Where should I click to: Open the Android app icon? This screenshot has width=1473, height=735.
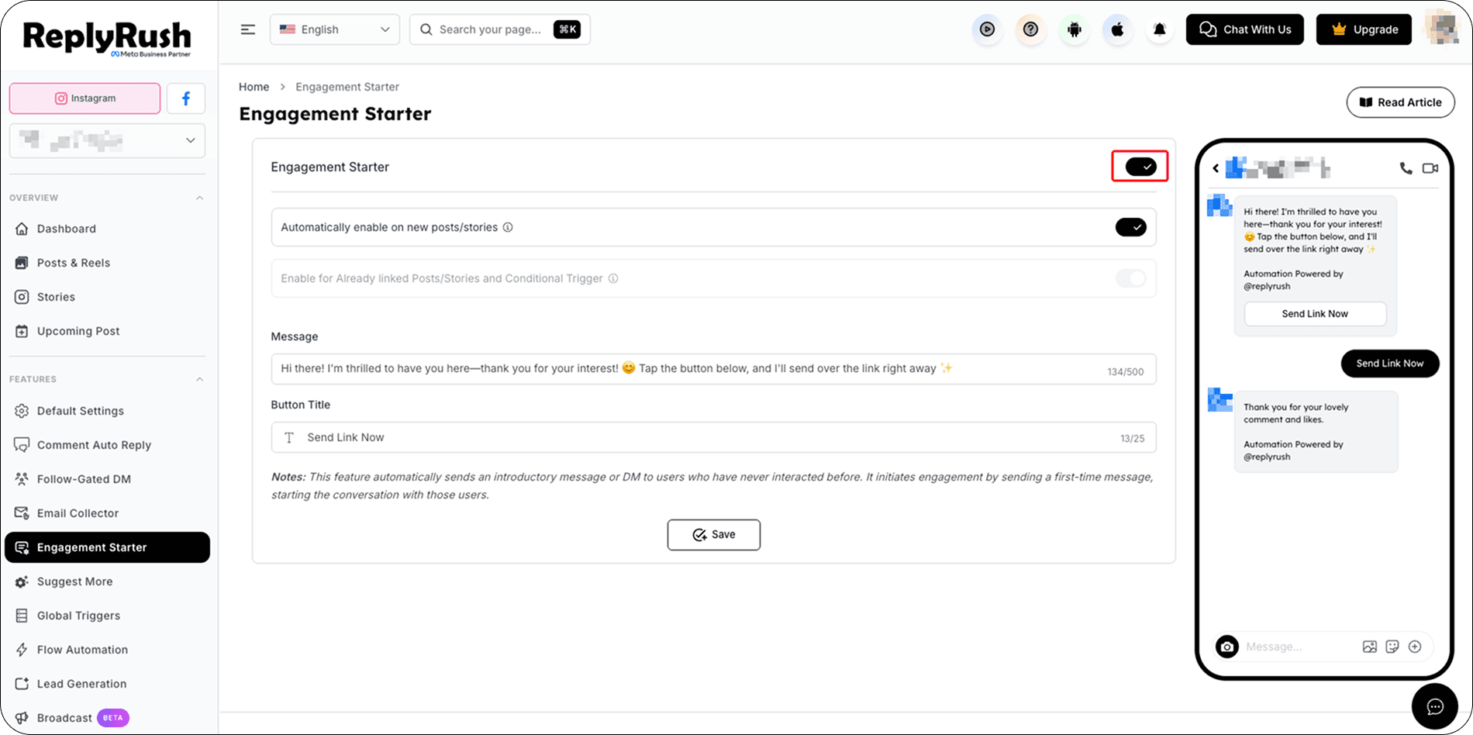click(x=1074, y=29)
